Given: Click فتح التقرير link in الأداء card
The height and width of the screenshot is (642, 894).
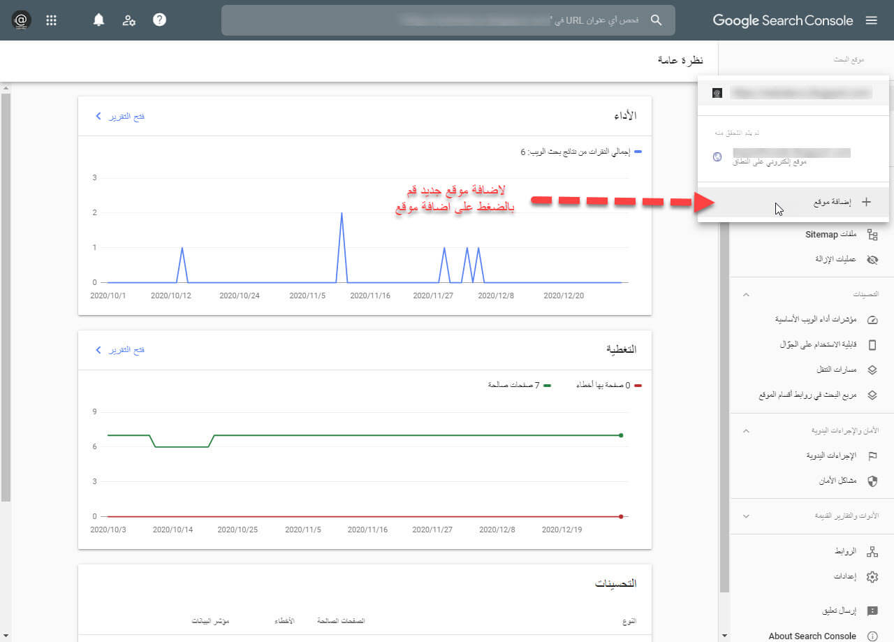Looking at the screenshot, I should coord(126,116).
